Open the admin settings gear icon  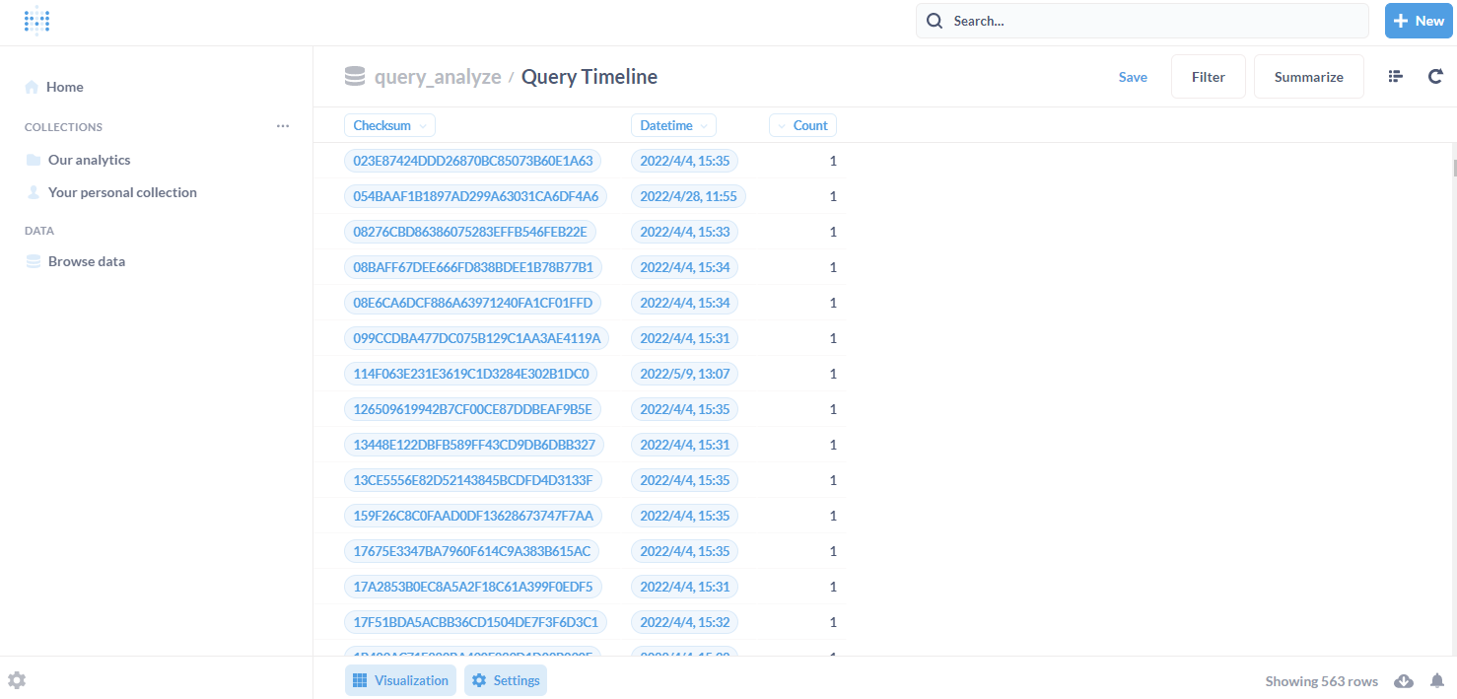17,680
